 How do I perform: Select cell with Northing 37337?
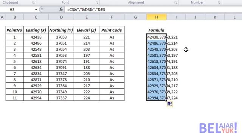(x=61, y=98)
